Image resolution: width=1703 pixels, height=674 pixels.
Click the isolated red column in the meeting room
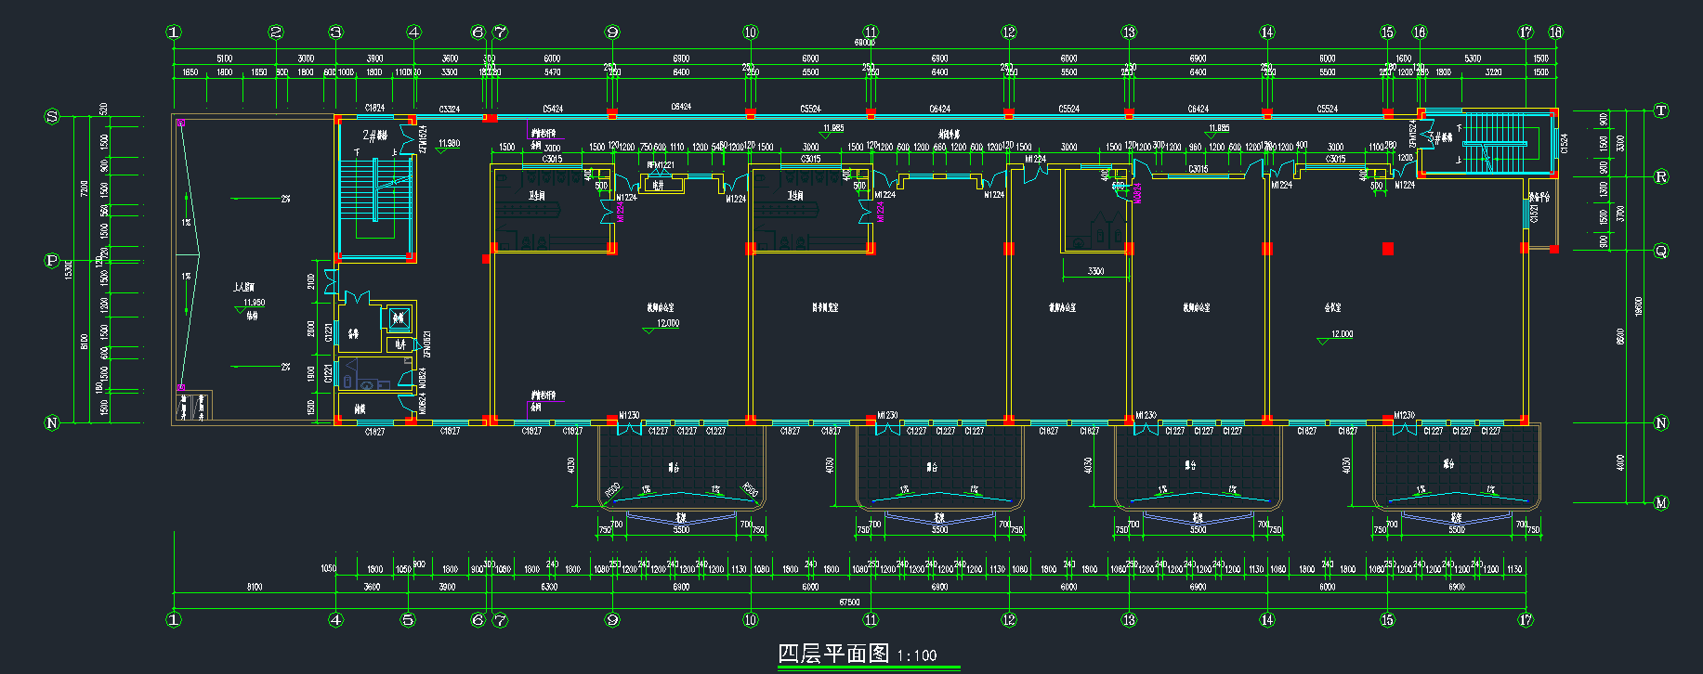click(1387, 249)
